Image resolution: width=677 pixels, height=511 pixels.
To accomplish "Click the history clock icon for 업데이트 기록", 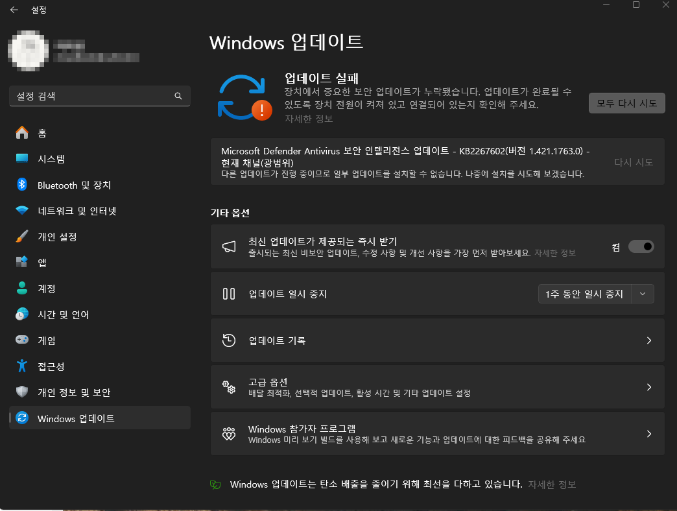I will click(229, 340).
